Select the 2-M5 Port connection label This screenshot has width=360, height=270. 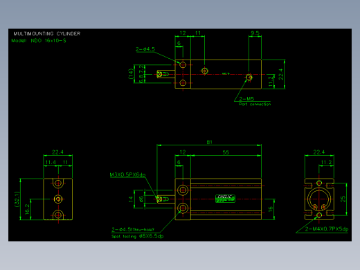pyautogui.click(x=255, y=102)
